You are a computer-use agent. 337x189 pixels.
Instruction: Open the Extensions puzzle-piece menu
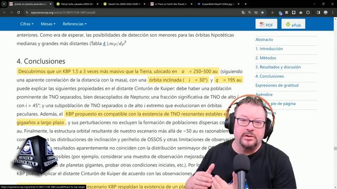click(308, 13)
